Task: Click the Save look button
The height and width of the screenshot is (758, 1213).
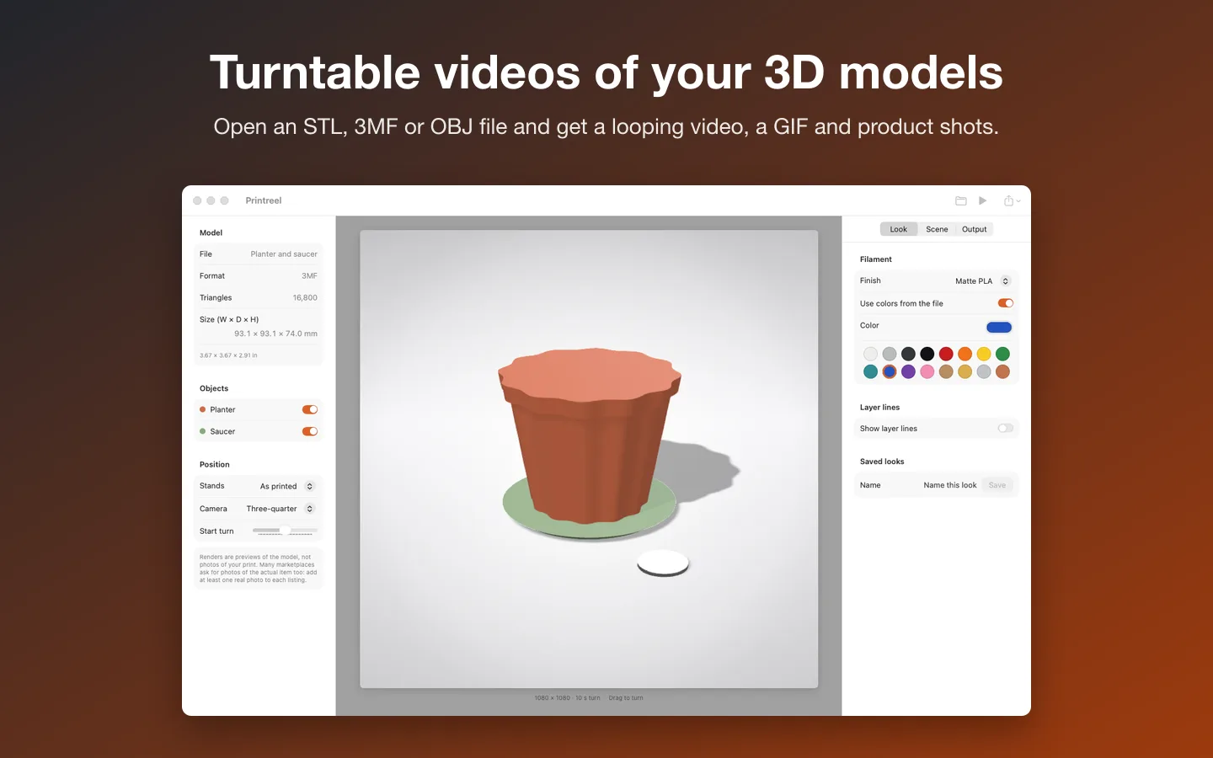Action: (x=997, y=485)
